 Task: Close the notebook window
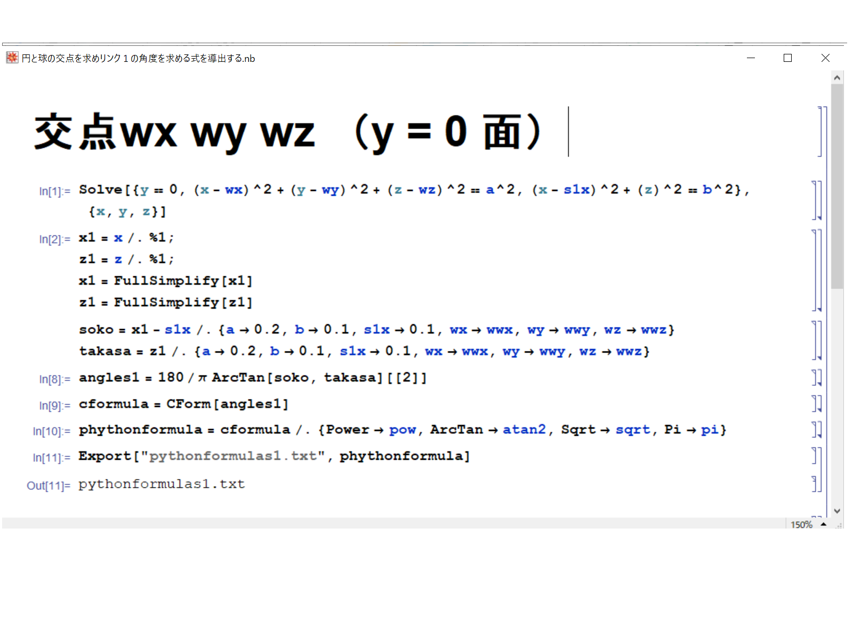pyautogui.click(x=825, y=58)
